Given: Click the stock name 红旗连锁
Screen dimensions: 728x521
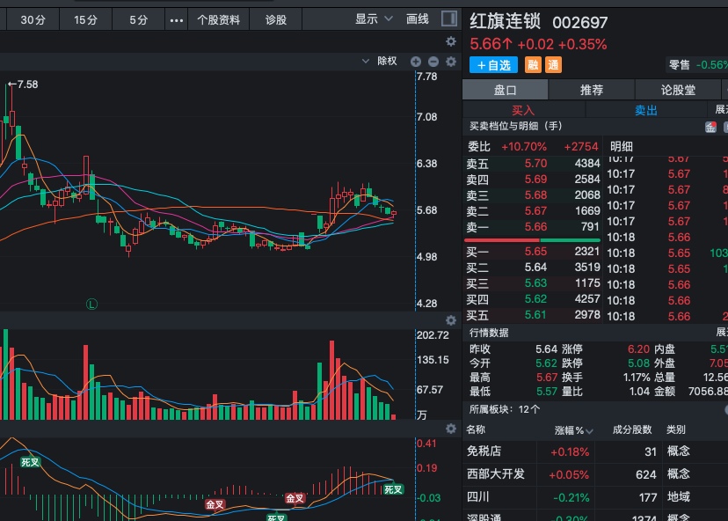Looking at the screenshot, I should click(506, 21).
